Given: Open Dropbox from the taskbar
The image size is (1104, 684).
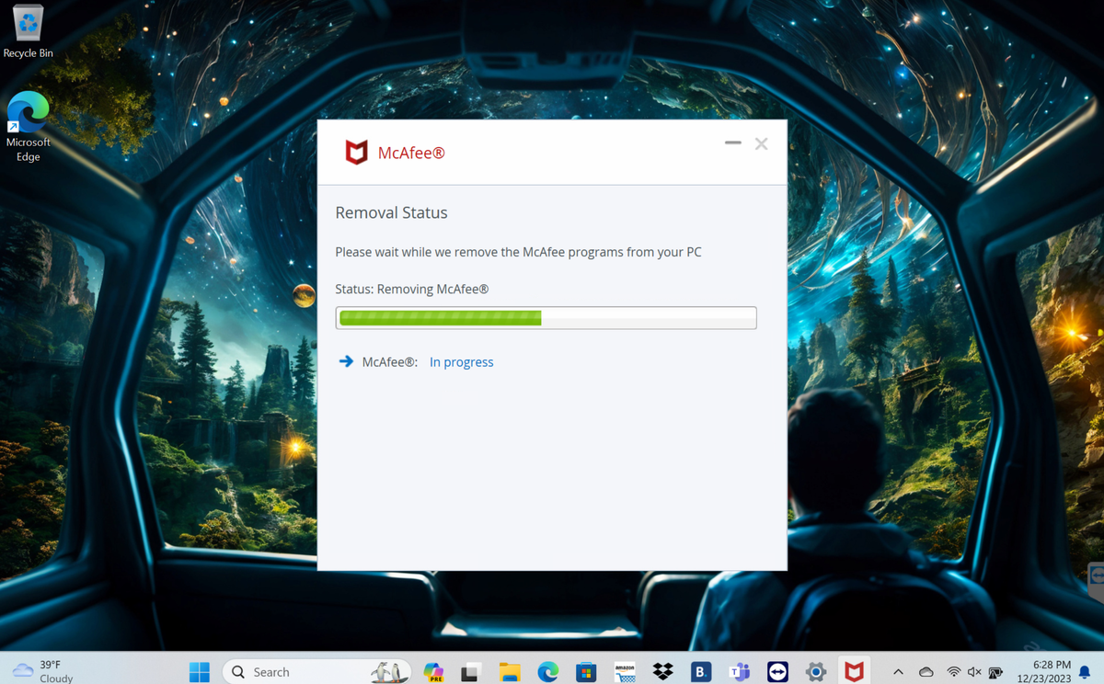Looking at the screenshot, I should click(x=662, y=671).
